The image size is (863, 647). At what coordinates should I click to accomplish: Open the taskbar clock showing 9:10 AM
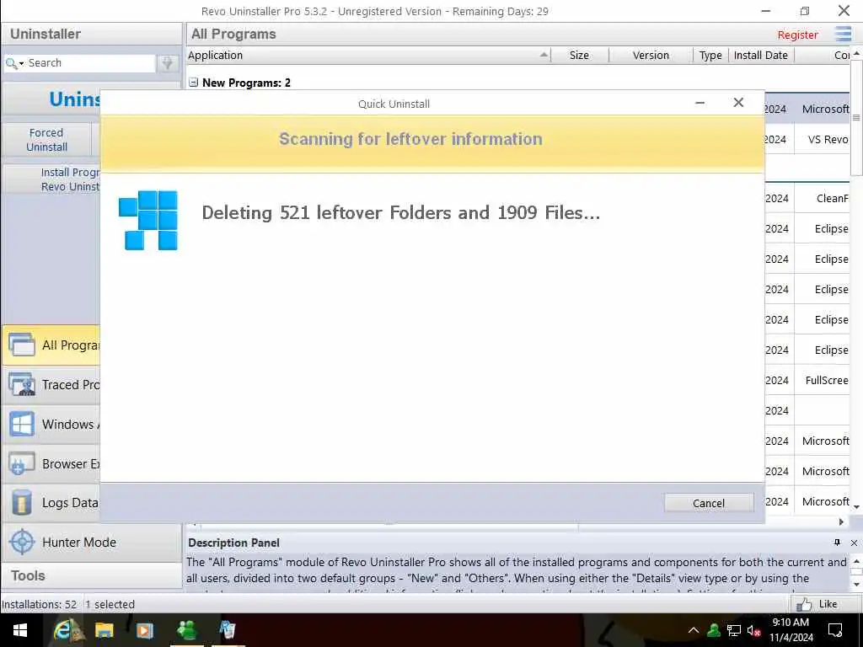tap(791, 630)
